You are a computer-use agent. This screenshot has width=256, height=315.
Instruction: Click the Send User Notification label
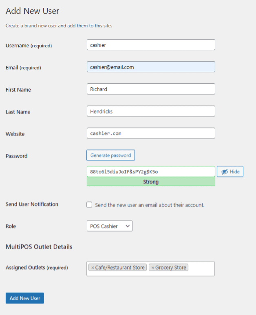(x=32, y=204)
